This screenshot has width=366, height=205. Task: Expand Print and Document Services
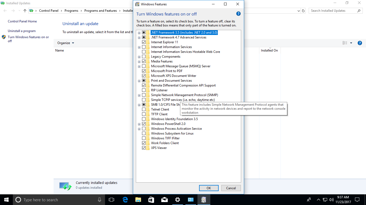tap(139, 81)
